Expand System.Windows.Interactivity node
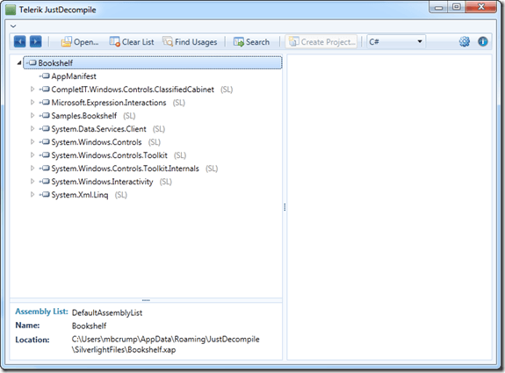The width and height of the screenshot is (505, 373). [x=32, y=182]
